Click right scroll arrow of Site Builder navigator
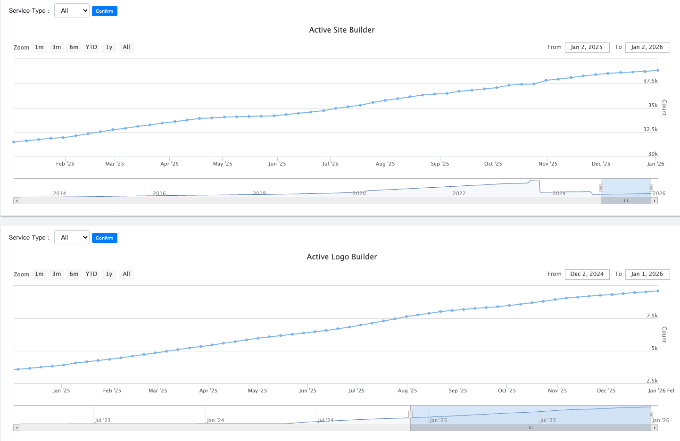 click(x=654, y=201)
